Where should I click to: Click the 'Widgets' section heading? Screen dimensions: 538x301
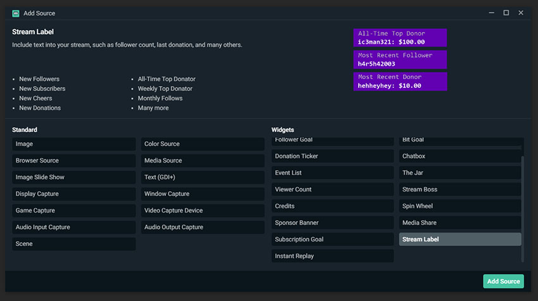[283, 130]
